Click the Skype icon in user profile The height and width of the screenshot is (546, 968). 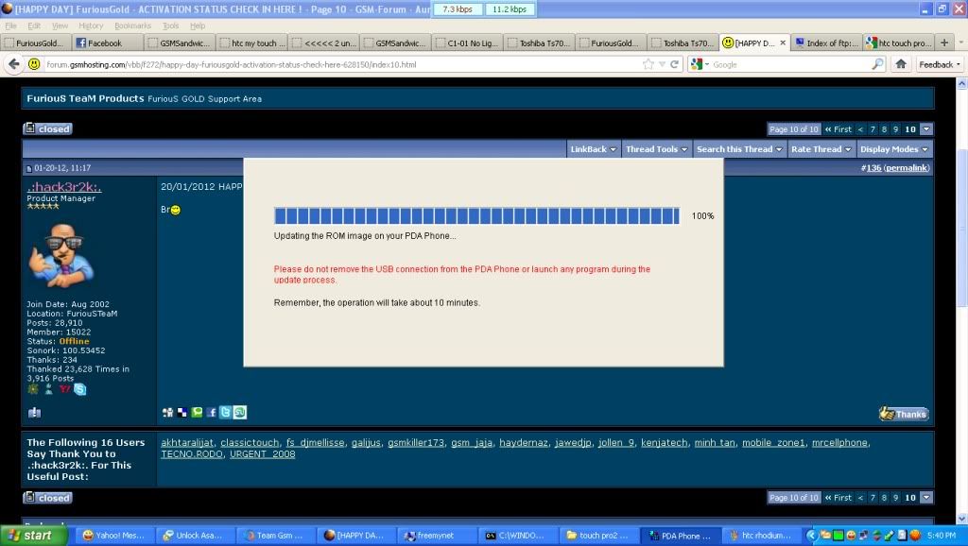tap(80, 389)
